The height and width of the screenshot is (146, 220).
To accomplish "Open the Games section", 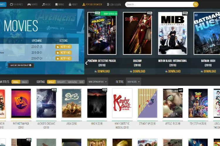I will click(32, 4).
